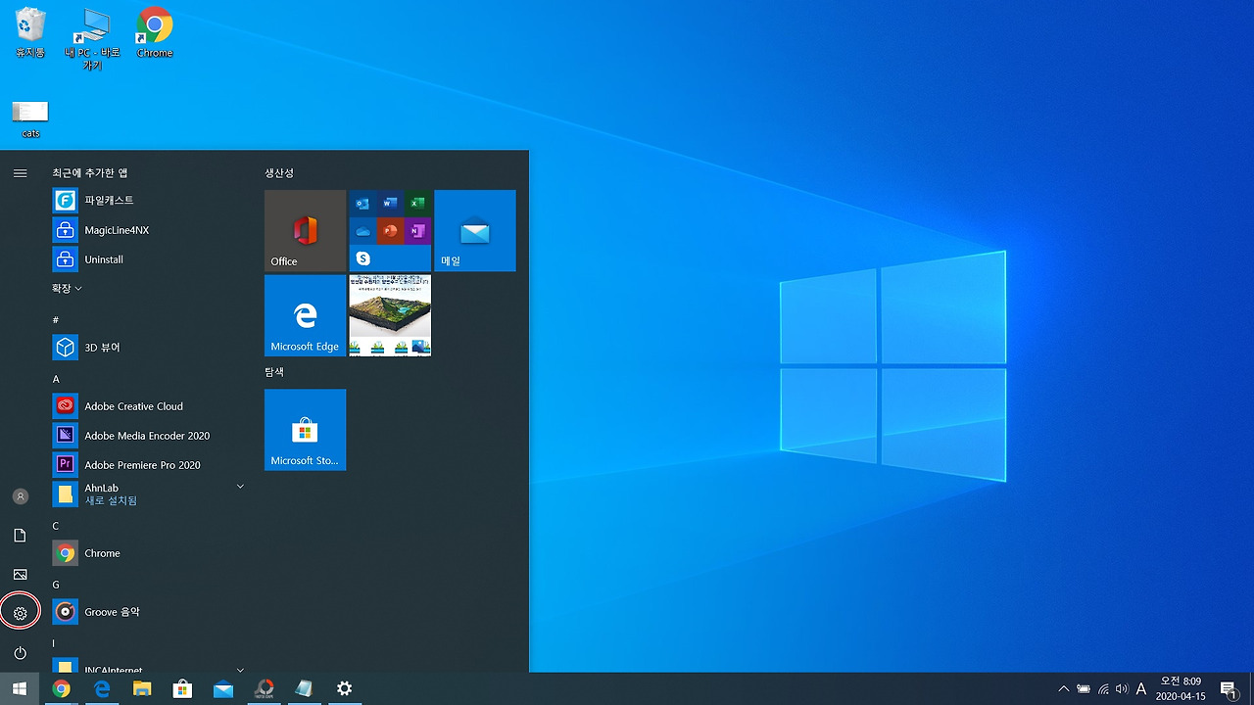Viewport: 1254px width, 705px height.
Task: Launch MagicLine4NX from the app list
Action: tap(147, 230)
